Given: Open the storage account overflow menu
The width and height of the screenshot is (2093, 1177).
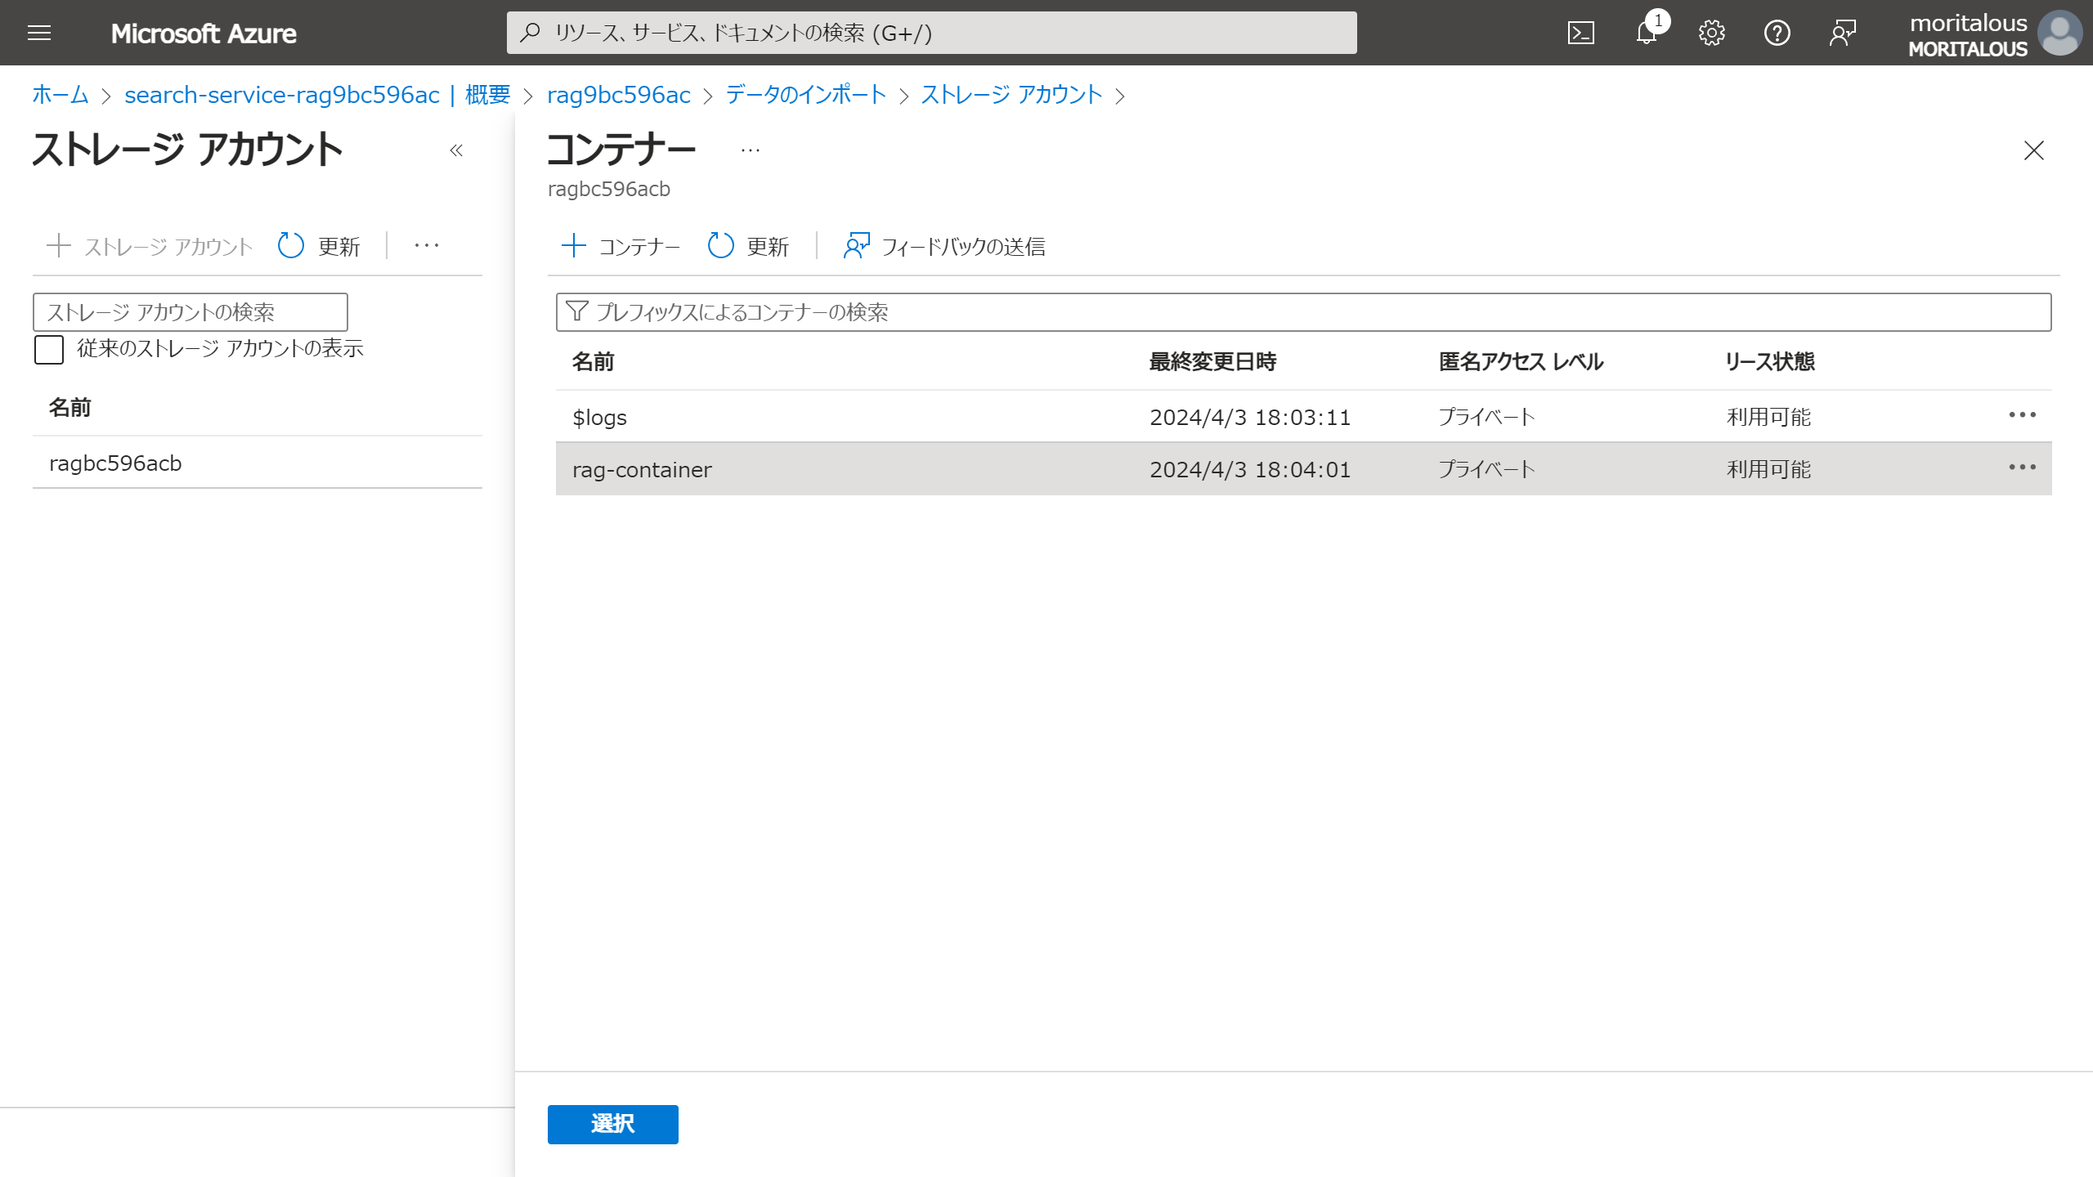Looking at the screenshot, I should pyautogui.click(x=426, y=245).
